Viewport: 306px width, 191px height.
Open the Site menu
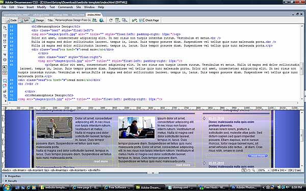(79, 7)
